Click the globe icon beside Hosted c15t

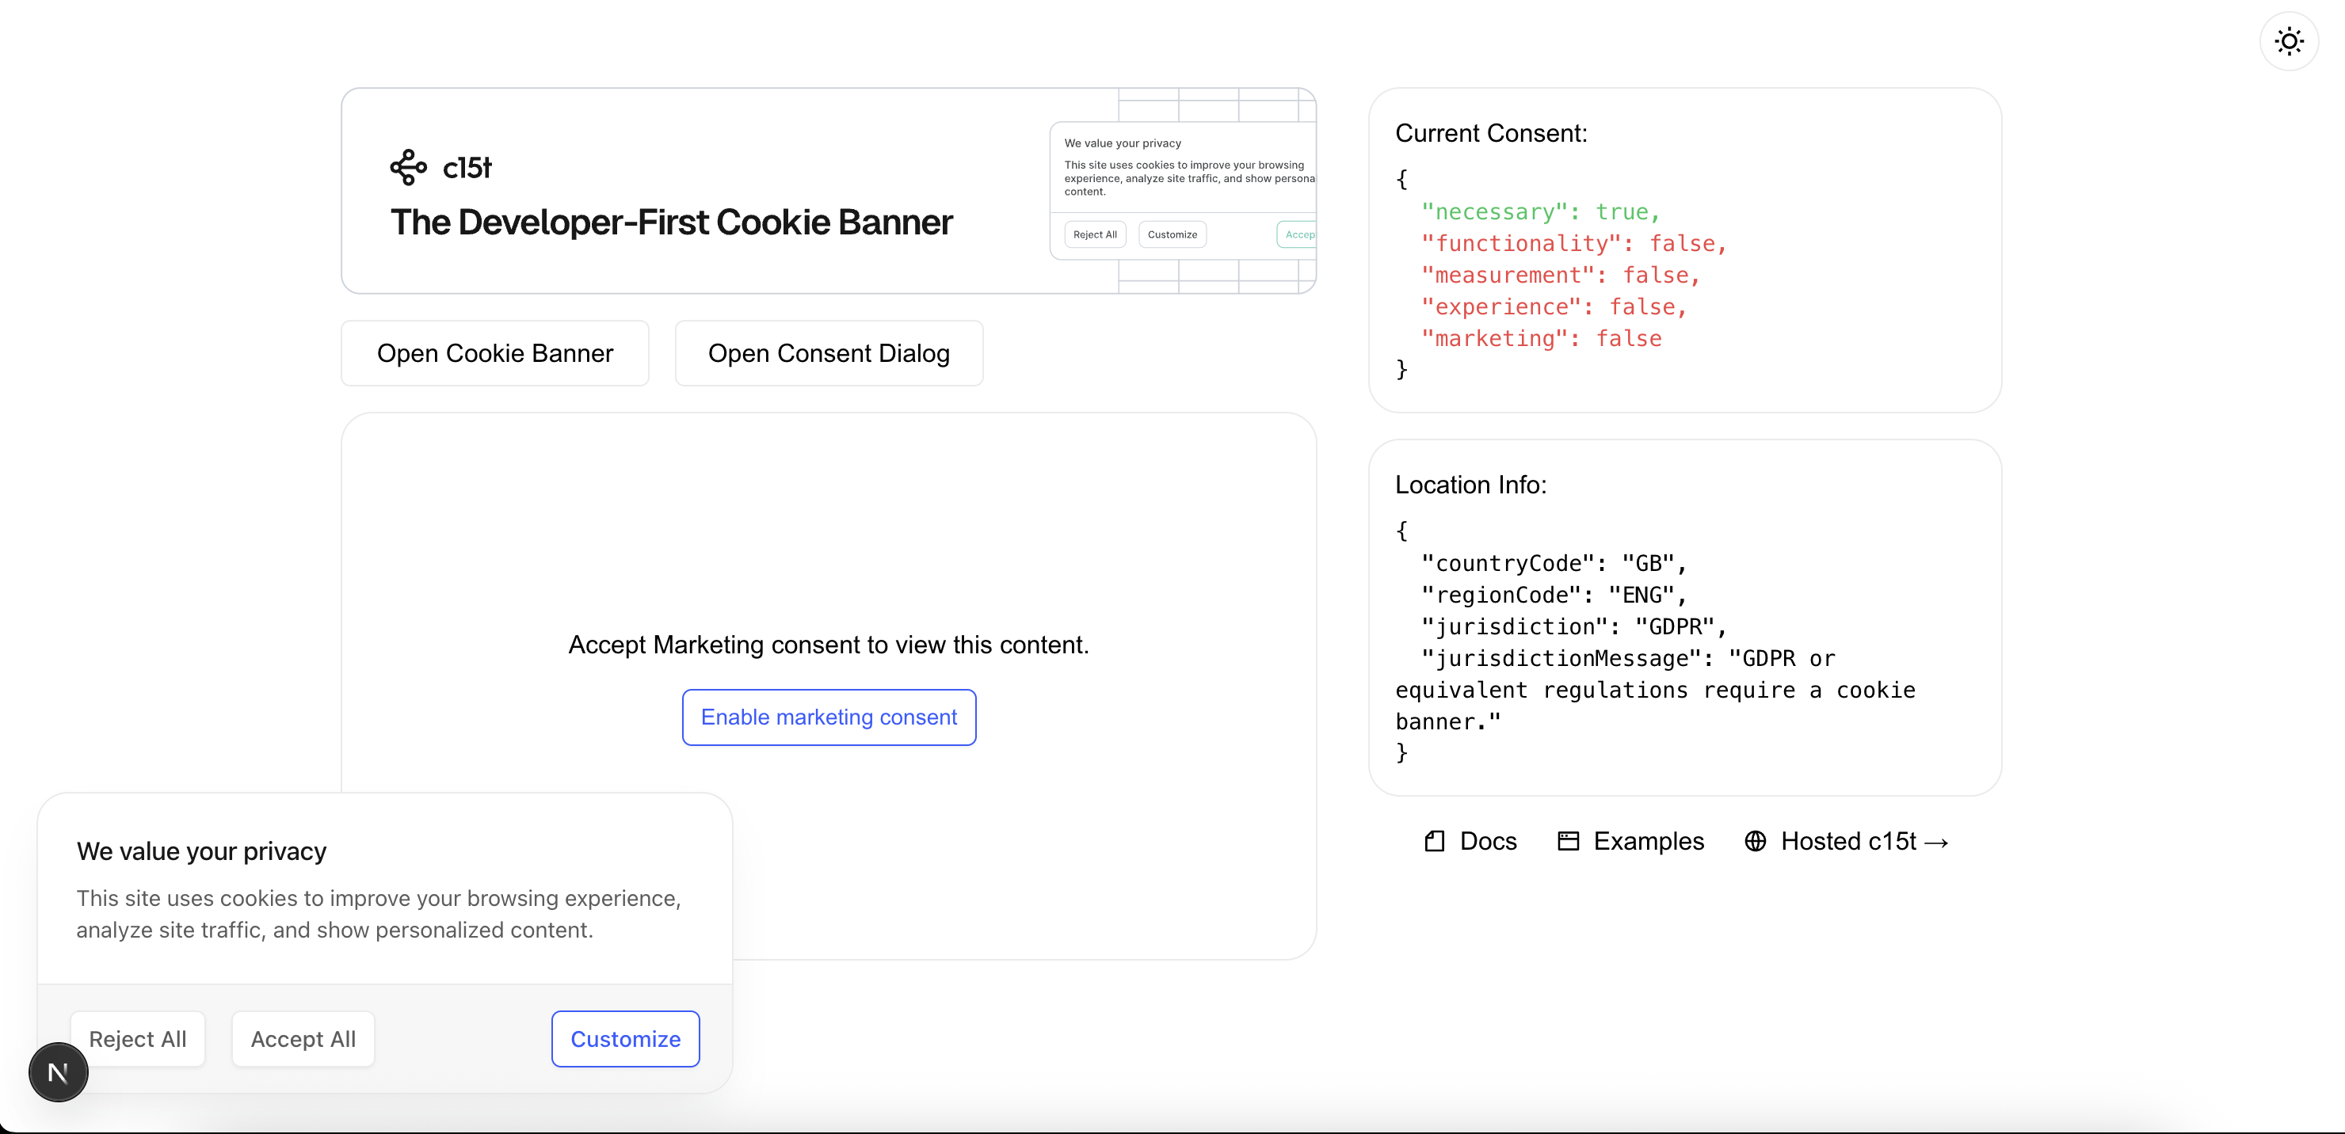pos(1755,841)
